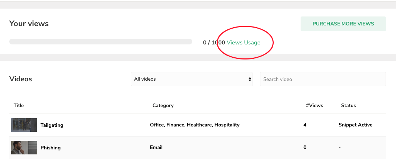Click the 0 / 1000 views count
This screenshot has height=163, width=396.
click(x=214, y=42)
